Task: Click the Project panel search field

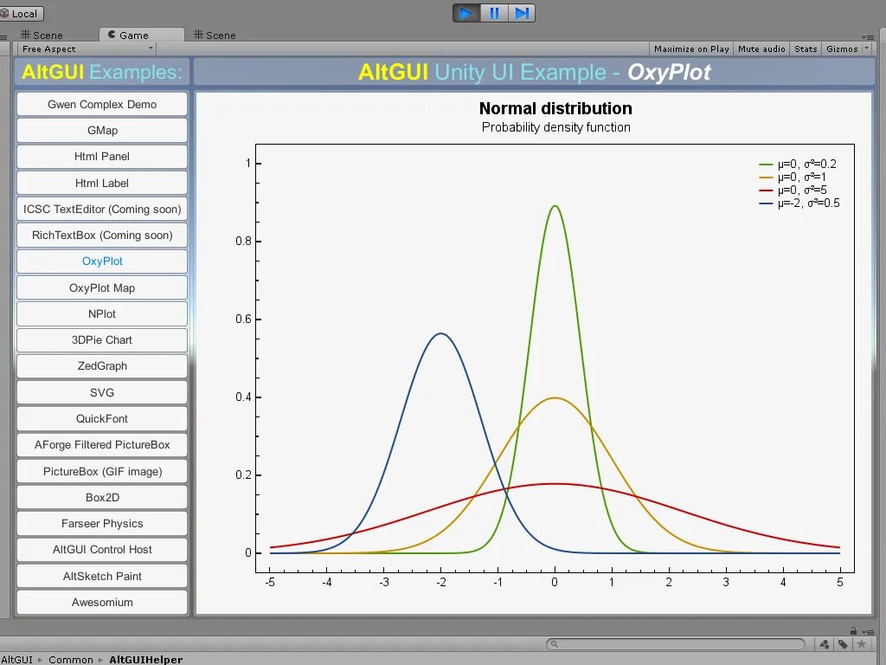Action: 675,644
